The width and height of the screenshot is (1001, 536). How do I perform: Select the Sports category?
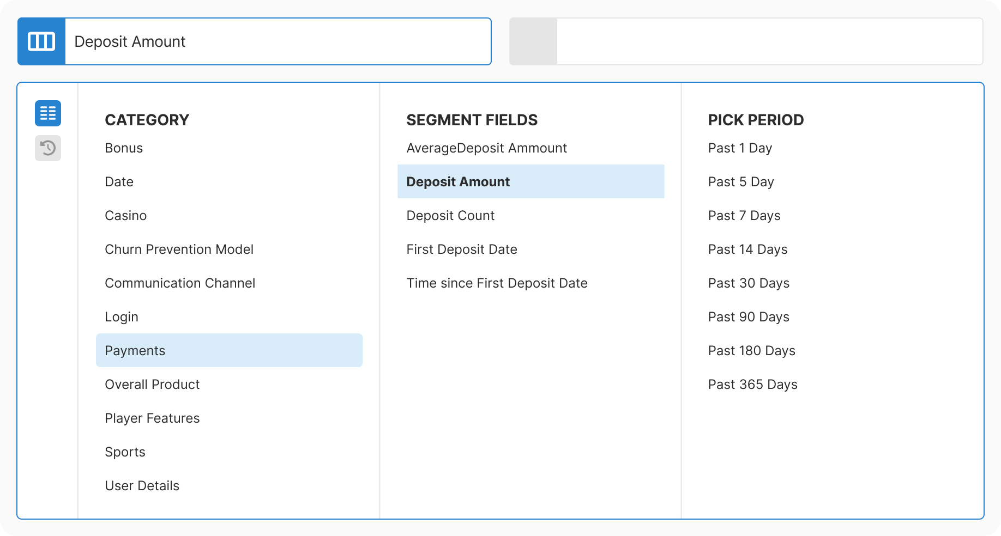[x=125, y=452]
